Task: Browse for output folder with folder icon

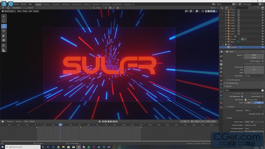Action: (263, 90)
